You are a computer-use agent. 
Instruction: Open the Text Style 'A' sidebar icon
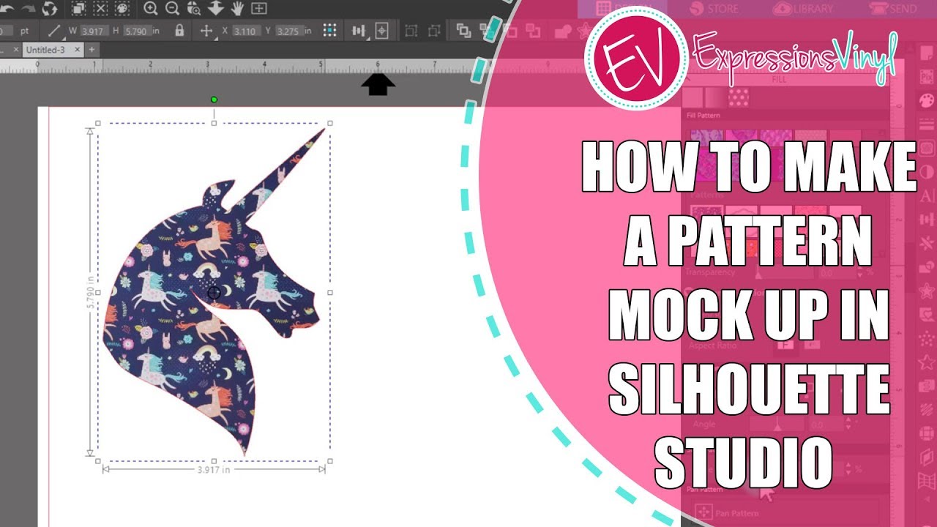coord(926,195)
